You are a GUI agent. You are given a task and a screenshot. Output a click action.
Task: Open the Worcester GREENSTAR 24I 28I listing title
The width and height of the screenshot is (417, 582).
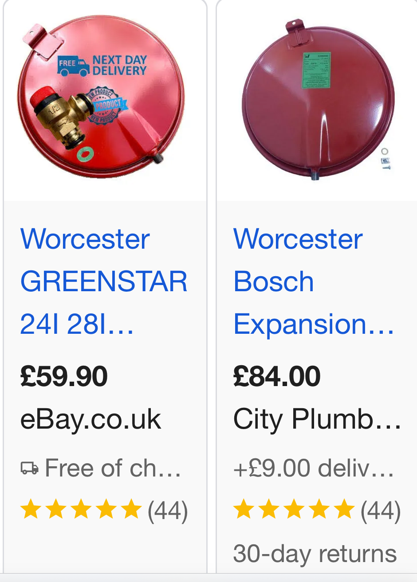point(104,282)
